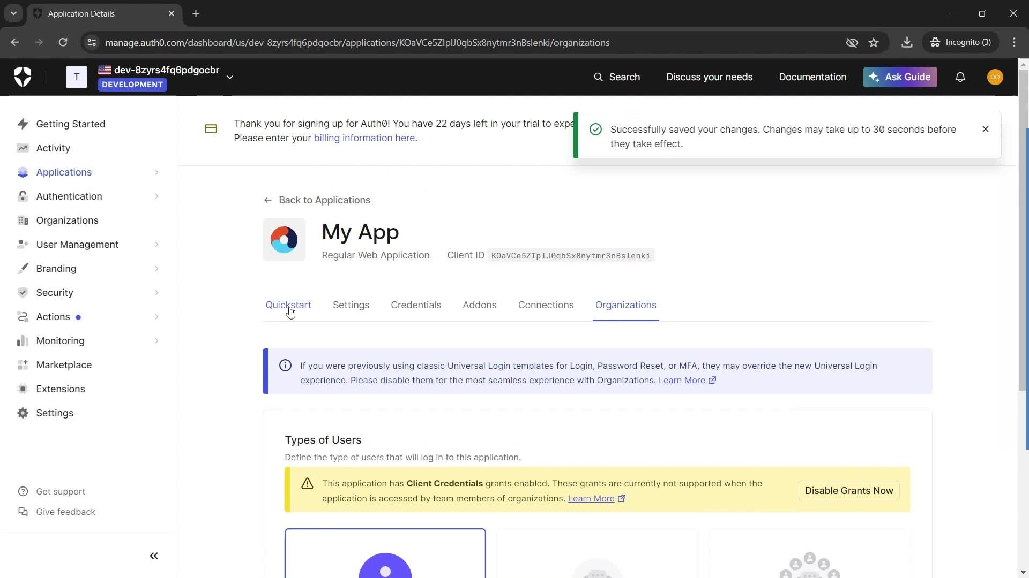Click the Applications layers icon

coord(23,172)
